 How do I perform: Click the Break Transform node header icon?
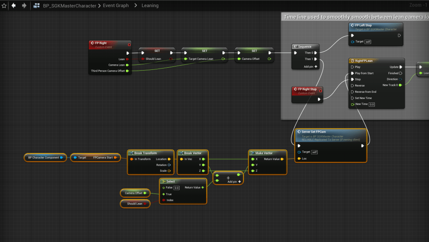click(x=131, y=153)
